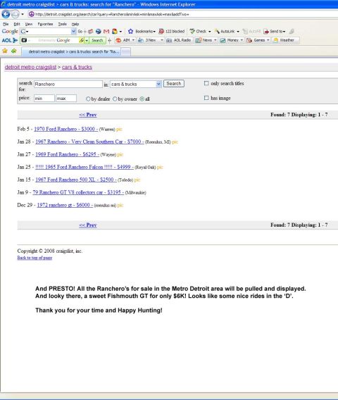Image resolution: width=338 pixels, height=400 pixels.
Task: Click the Bookmarks star icon
Action: click(130, 32)
